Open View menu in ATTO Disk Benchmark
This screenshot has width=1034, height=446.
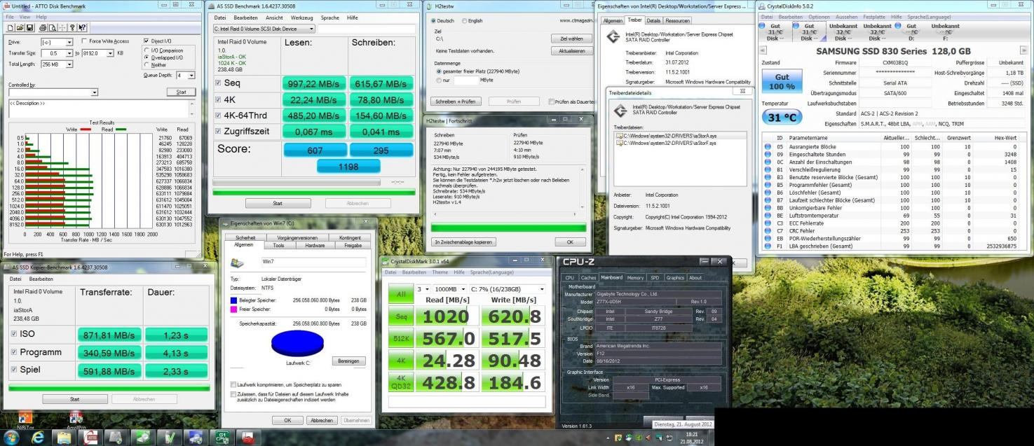coord(25,17)
